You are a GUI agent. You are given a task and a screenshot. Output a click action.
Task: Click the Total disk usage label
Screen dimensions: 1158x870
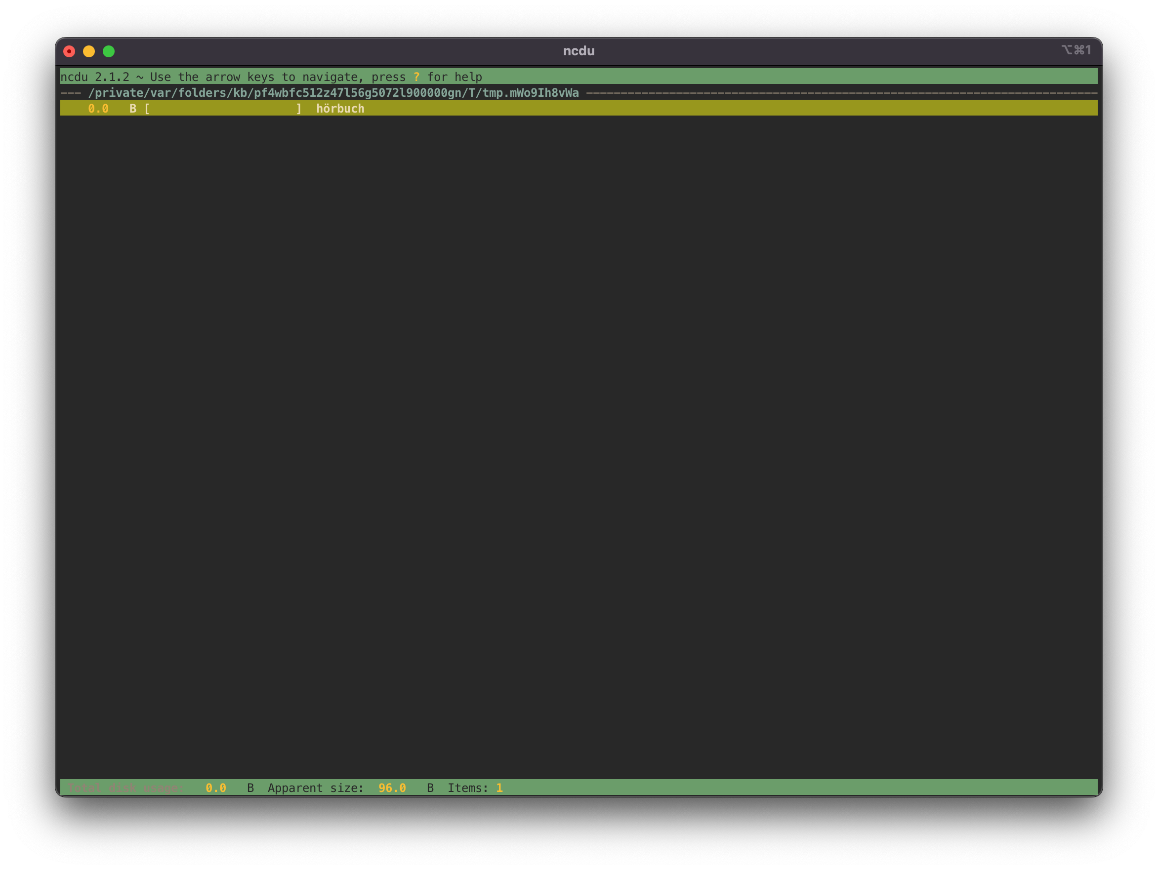[125, 788]
